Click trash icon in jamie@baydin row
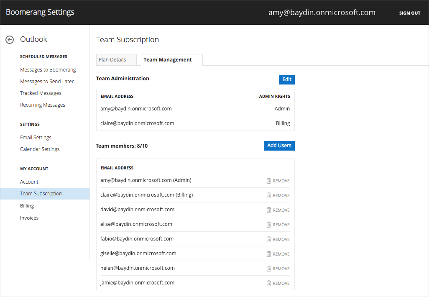The width and height of the screenshot is (429, 297). [x=269, y=283]
